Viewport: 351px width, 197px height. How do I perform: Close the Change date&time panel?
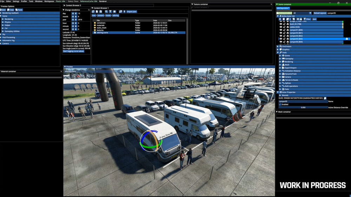[89, 10]
